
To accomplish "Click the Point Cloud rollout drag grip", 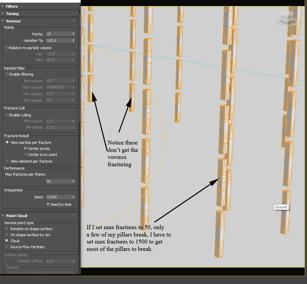I will click(74, 216).
